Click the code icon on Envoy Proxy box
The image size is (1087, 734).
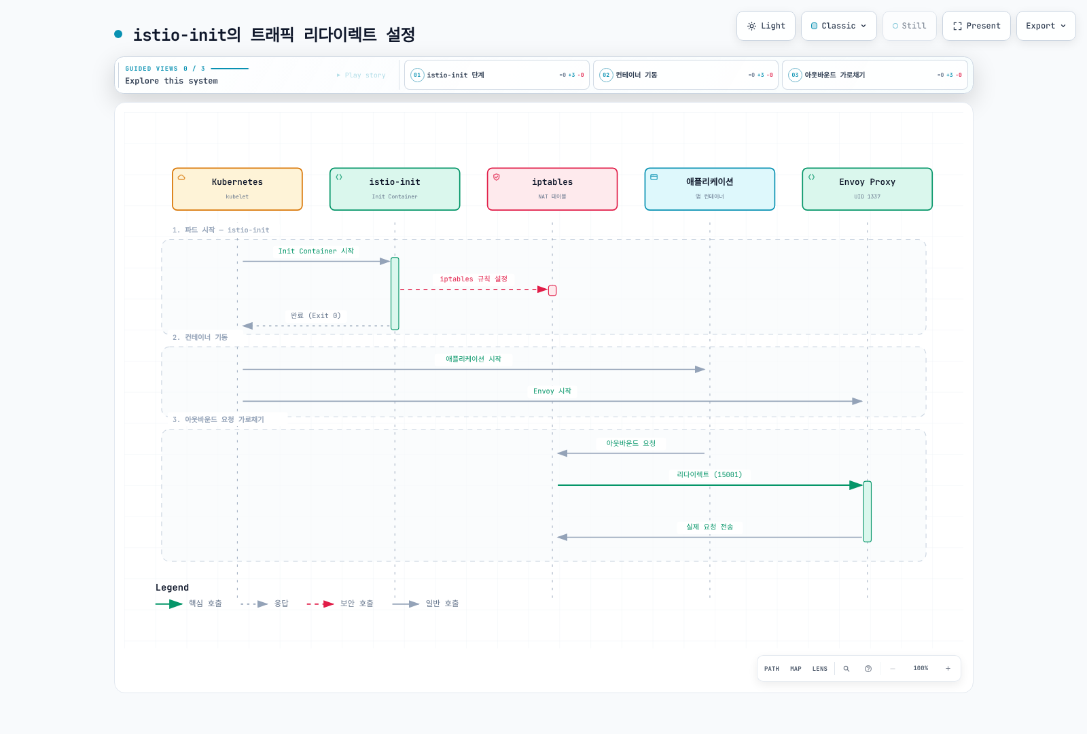point(812,177)
